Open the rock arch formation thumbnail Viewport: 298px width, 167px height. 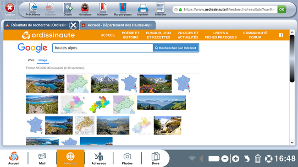(167, 125)
